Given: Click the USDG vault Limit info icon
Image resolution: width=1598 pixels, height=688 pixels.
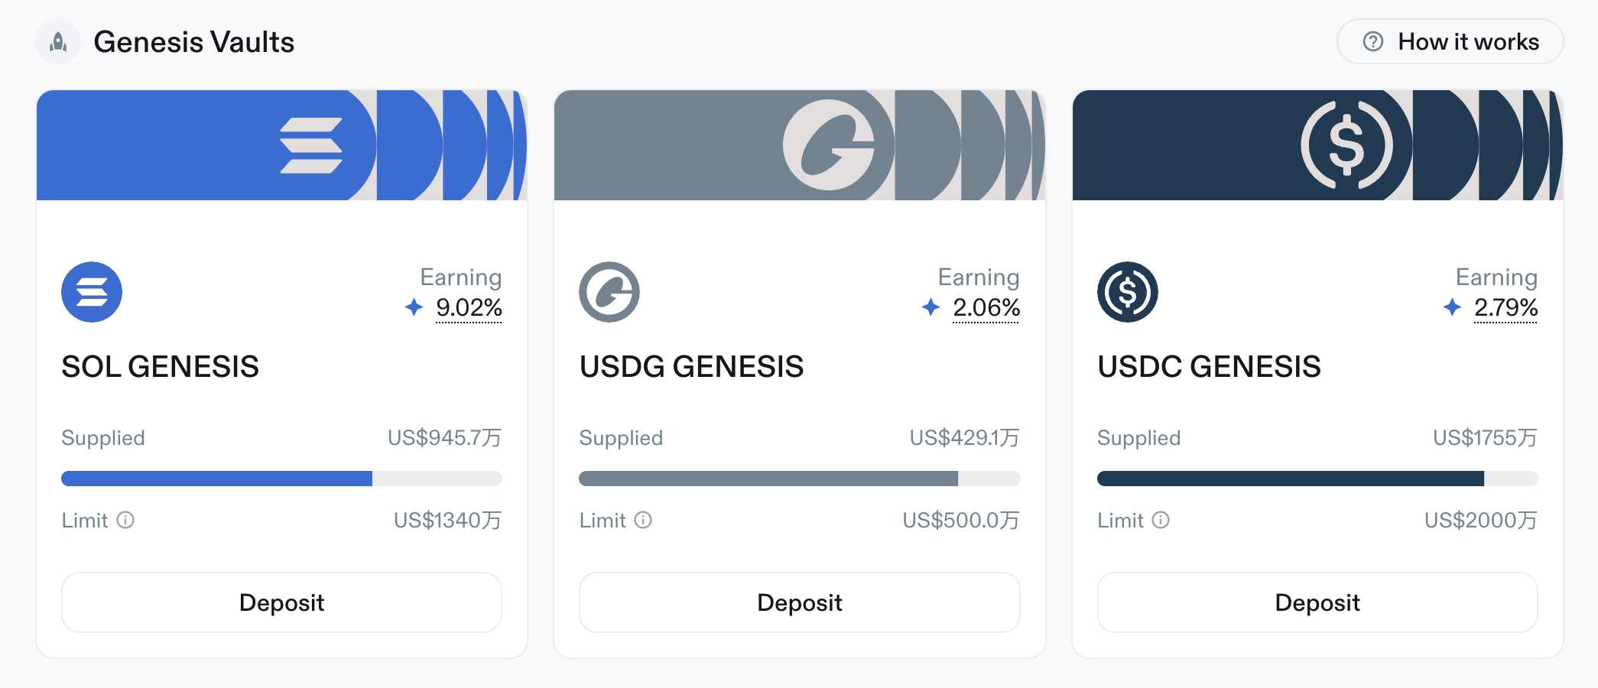Looking at the screenshot, I should click(x=643, y=521).
